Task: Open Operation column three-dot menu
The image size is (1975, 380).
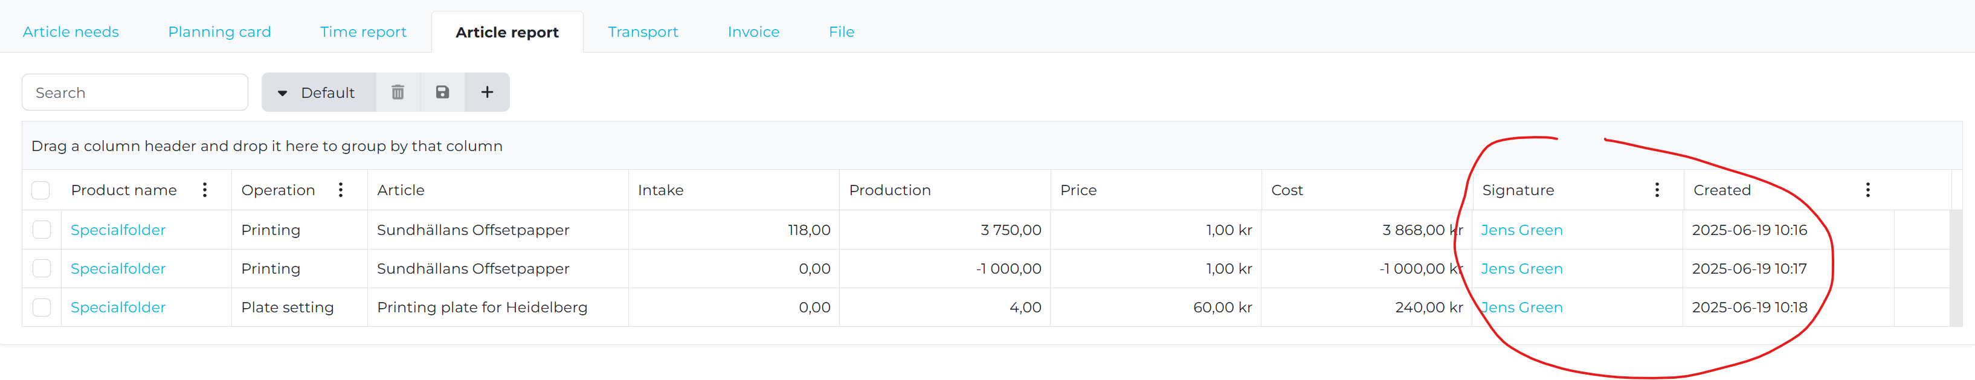Action: pyautogui.click(x=340, y=190)
